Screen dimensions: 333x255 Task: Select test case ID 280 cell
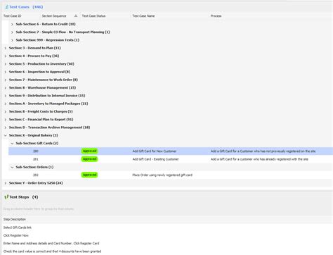tap(36, 151)
